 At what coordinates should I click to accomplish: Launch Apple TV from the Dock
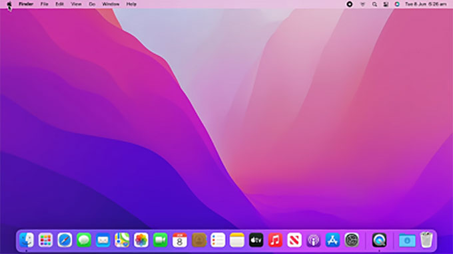[256, 240]
